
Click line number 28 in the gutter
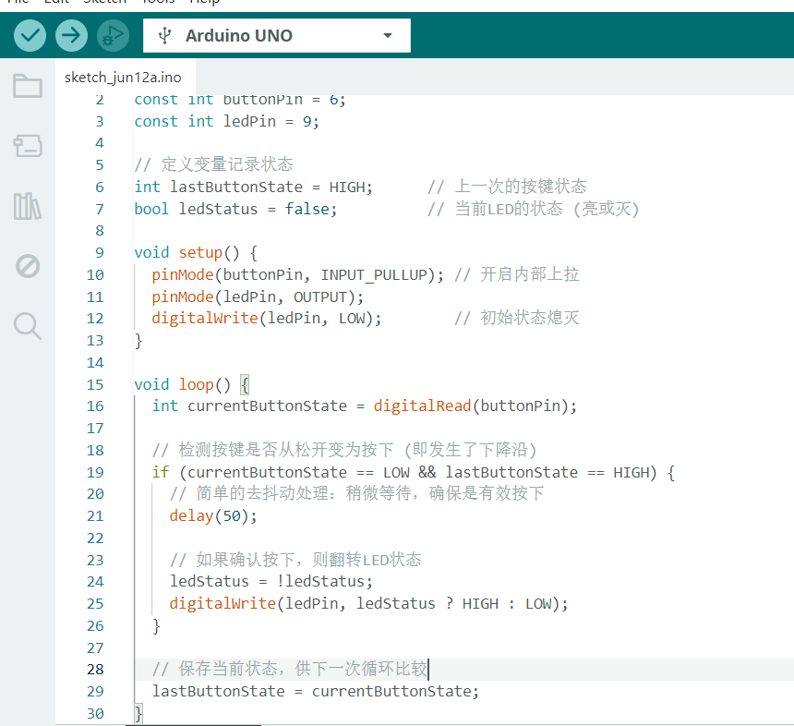(95, 670)
